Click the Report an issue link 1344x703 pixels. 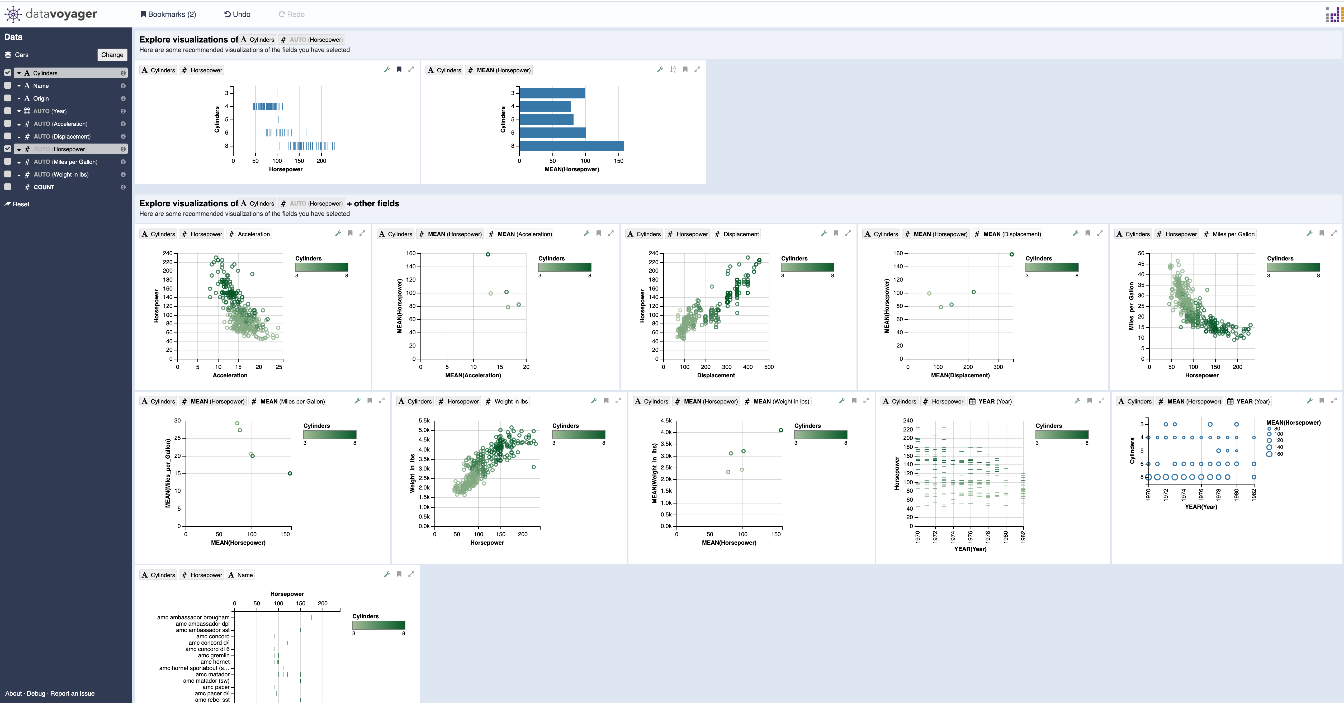[73, 693]
